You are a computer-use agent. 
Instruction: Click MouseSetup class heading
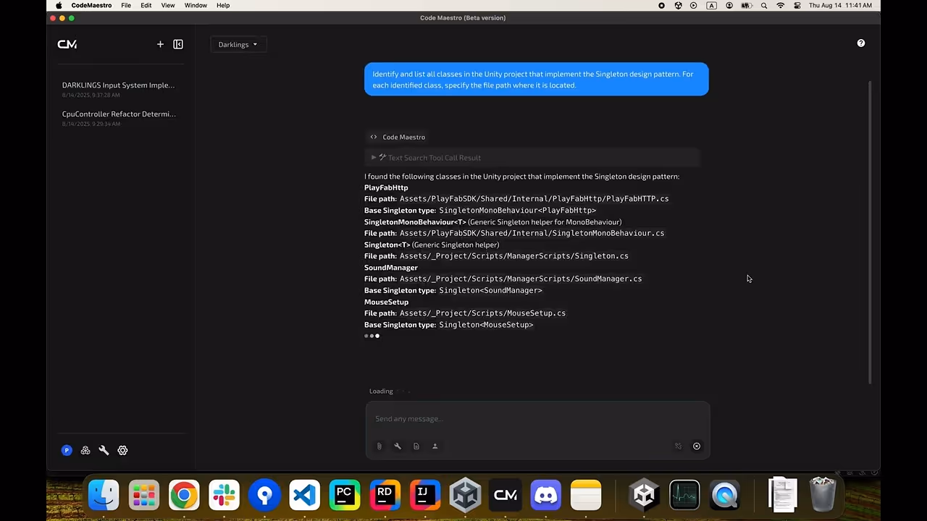386,302
